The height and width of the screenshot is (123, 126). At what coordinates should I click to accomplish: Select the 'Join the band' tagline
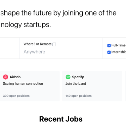pos(76,84)
